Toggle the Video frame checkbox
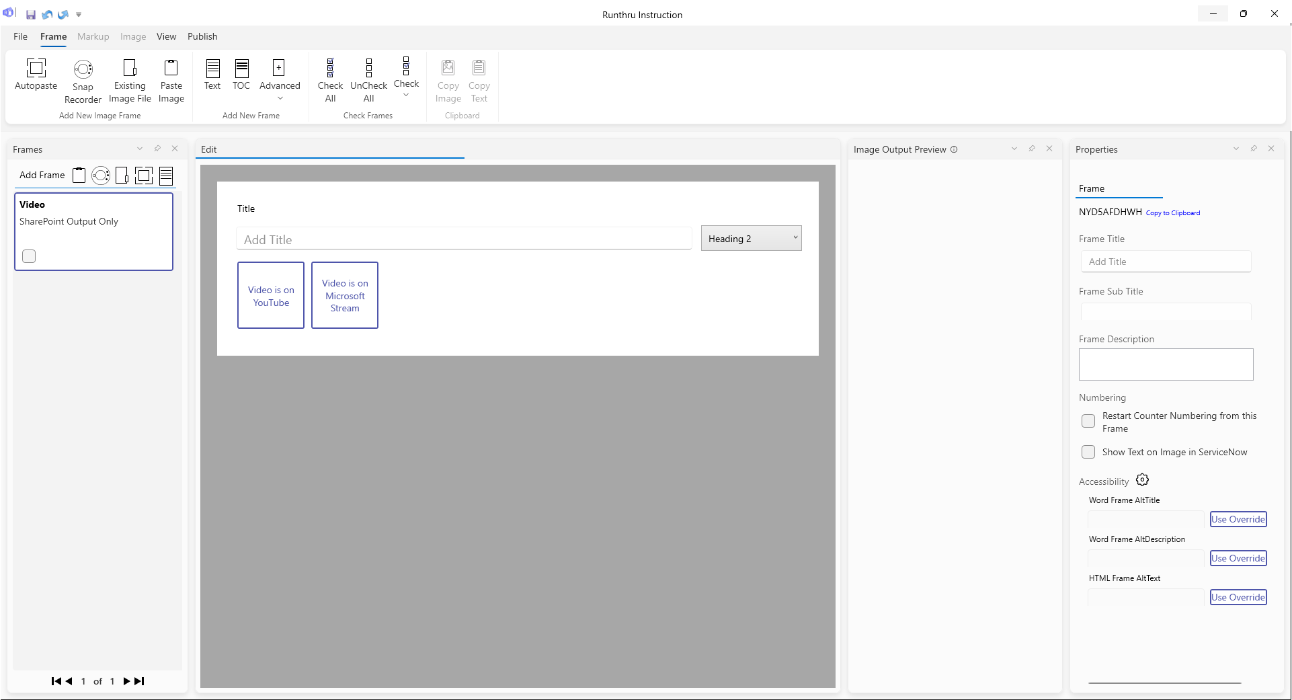Screen dimensions: 1292x700 tap(29, 256)
